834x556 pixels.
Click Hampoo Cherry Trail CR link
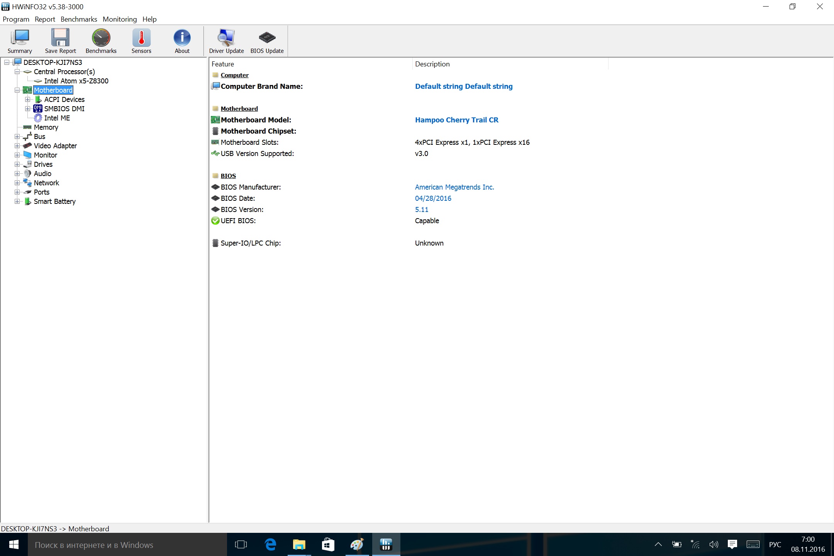[x=457, y=120]
